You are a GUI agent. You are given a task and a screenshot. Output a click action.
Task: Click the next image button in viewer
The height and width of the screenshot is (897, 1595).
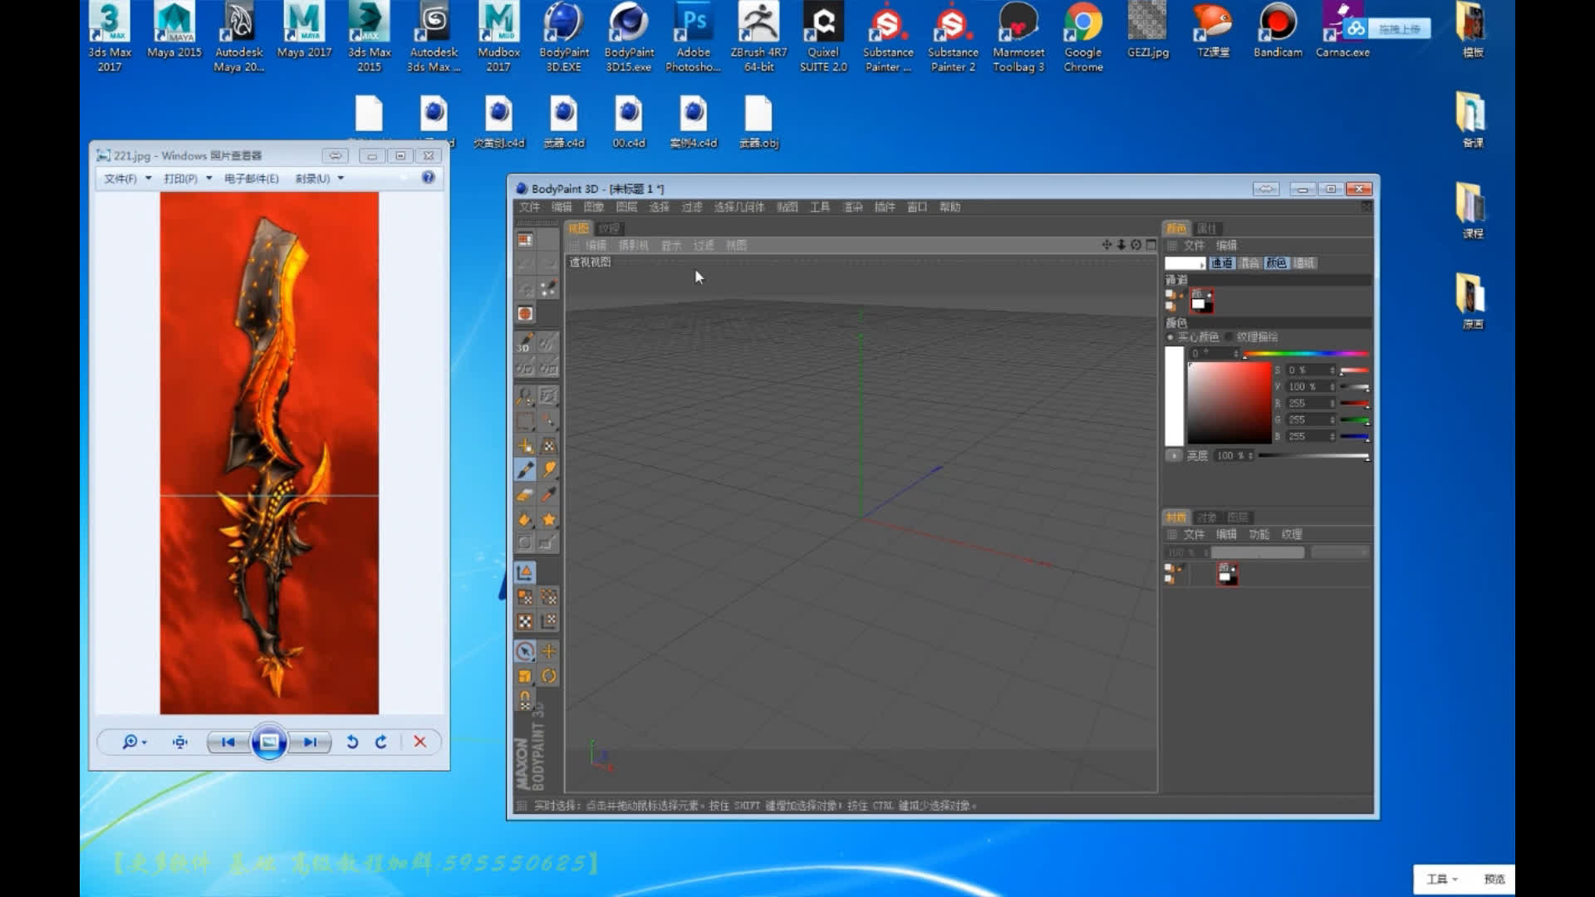click(310, 743)
